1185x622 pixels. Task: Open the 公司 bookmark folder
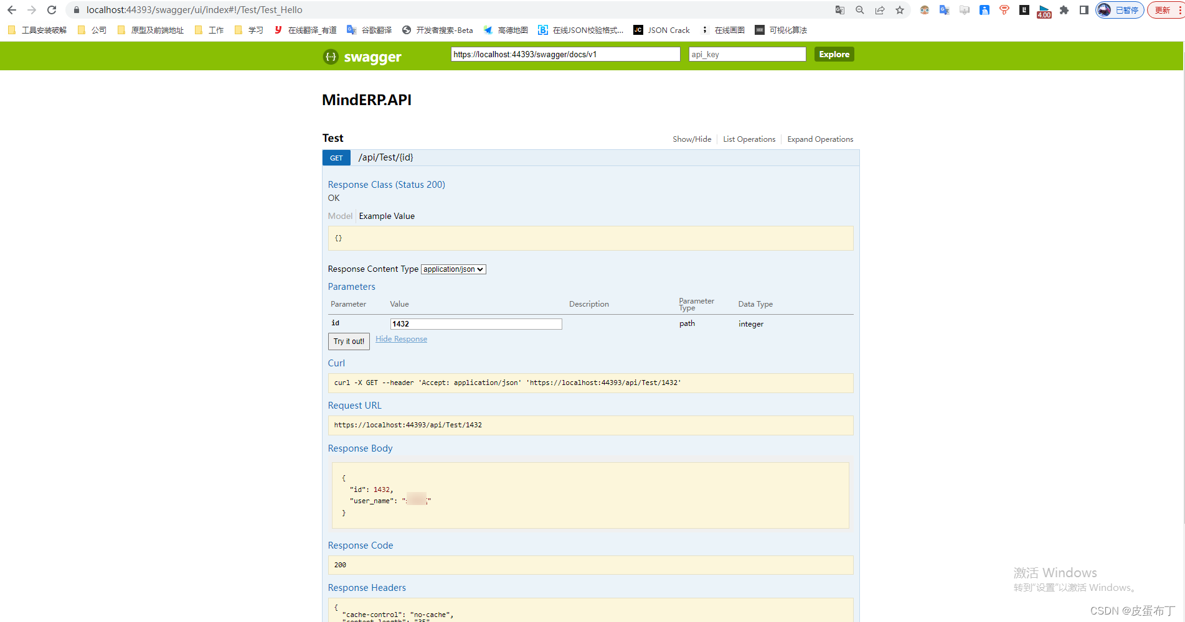coord(92,30)
